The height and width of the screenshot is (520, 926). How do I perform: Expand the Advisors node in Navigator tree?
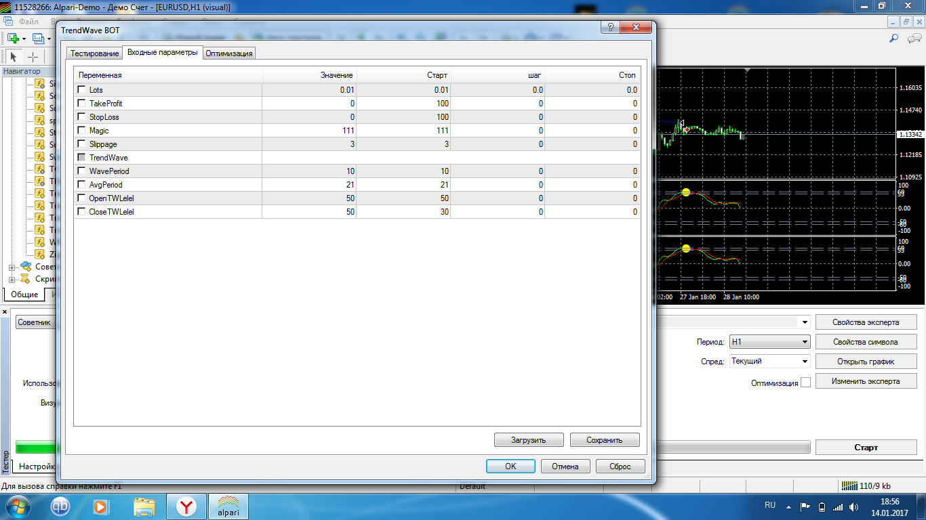pos(12,267)
